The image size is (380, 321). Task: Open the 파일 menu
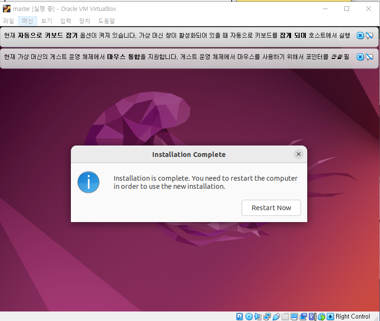point(9,21)
